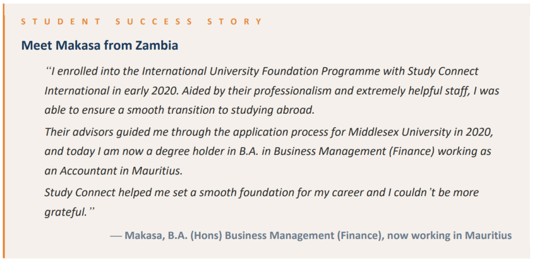Click the line ending 'studying abroad.'
This screenshot has height=263, width=535.
click(x=180, y=112)
